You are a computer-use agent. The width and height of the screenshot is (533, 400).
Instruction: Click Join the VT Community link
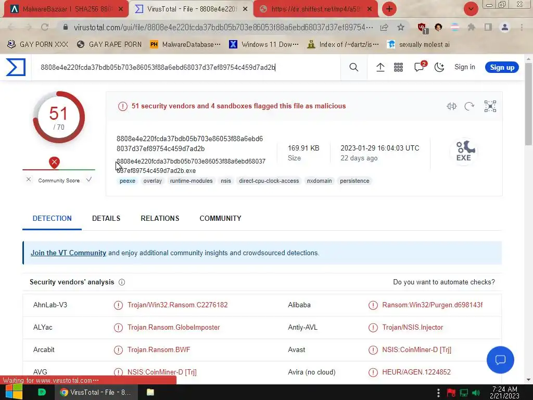pyautogui.click(x=68, y=253)
